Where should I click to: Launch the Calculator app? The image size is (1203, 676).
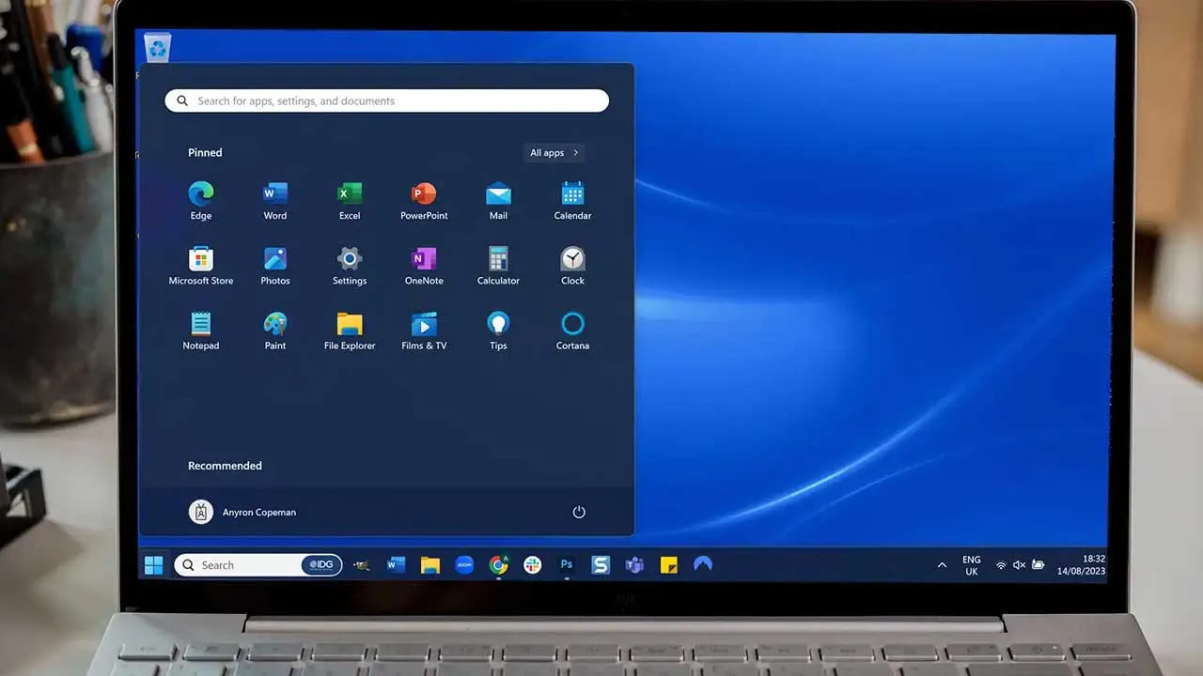coord(498,266)
